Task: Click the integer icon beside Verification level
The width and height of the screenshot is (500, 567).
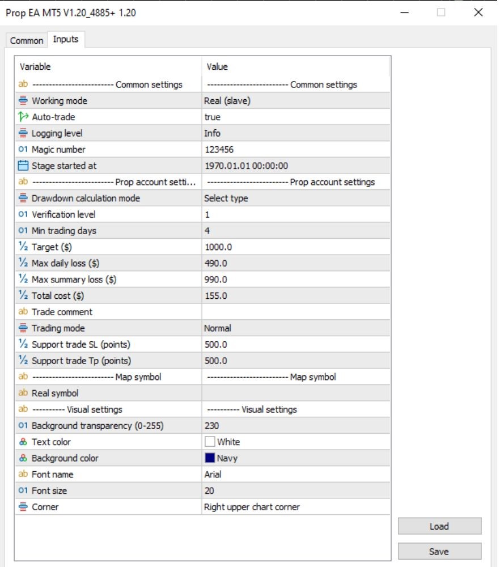Action: pyautogui.click(x=23, y=214)
